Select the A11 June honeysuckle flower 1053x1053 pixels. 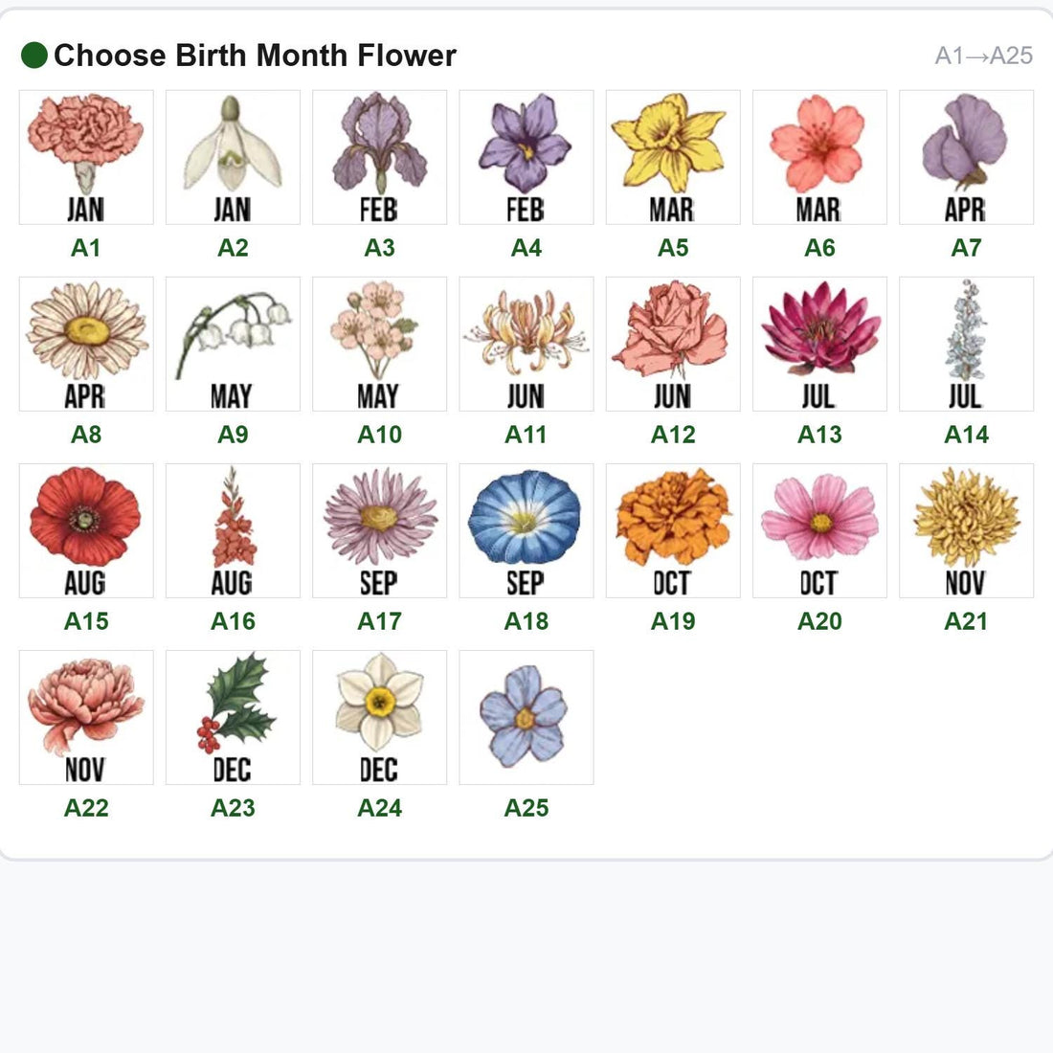pos(526,344)
